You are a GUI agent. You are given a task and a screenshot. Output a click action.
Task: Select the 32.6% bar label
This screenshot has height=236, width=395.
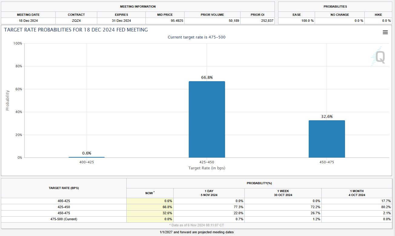(x=327, y=117)
